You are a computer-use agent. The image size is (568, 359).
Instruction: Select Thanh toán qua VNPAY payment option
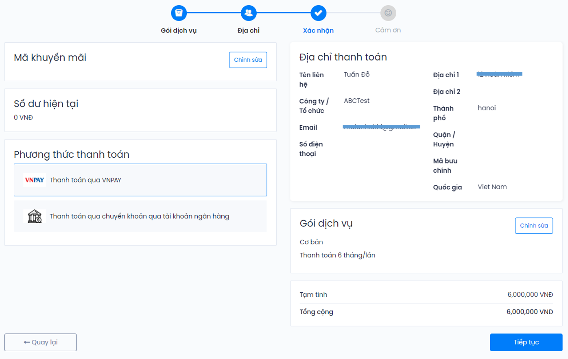point(140,180)
